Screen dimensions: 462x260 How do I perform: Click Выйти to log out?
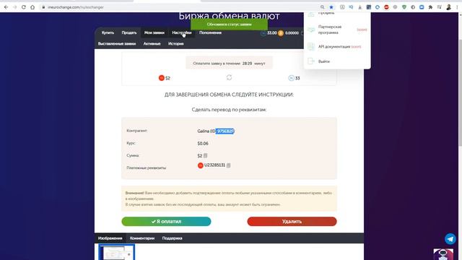[x=324, y=61]
